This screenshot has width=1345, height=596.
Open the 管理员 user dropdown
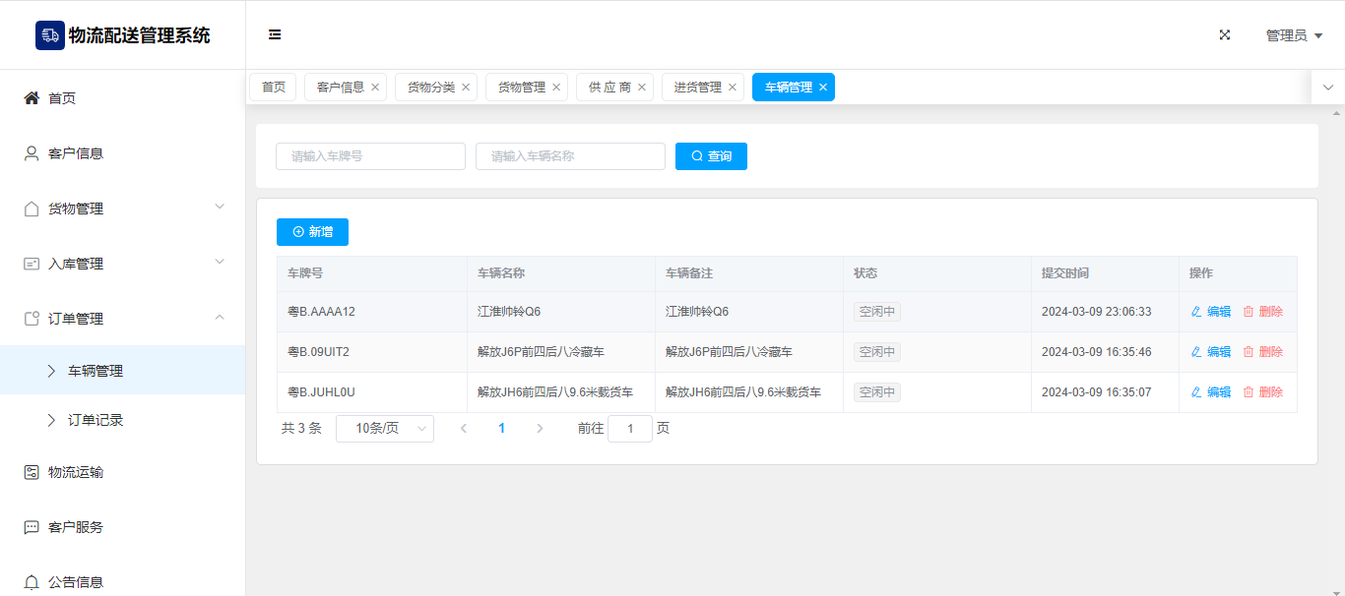click(x=1293, y=35)
